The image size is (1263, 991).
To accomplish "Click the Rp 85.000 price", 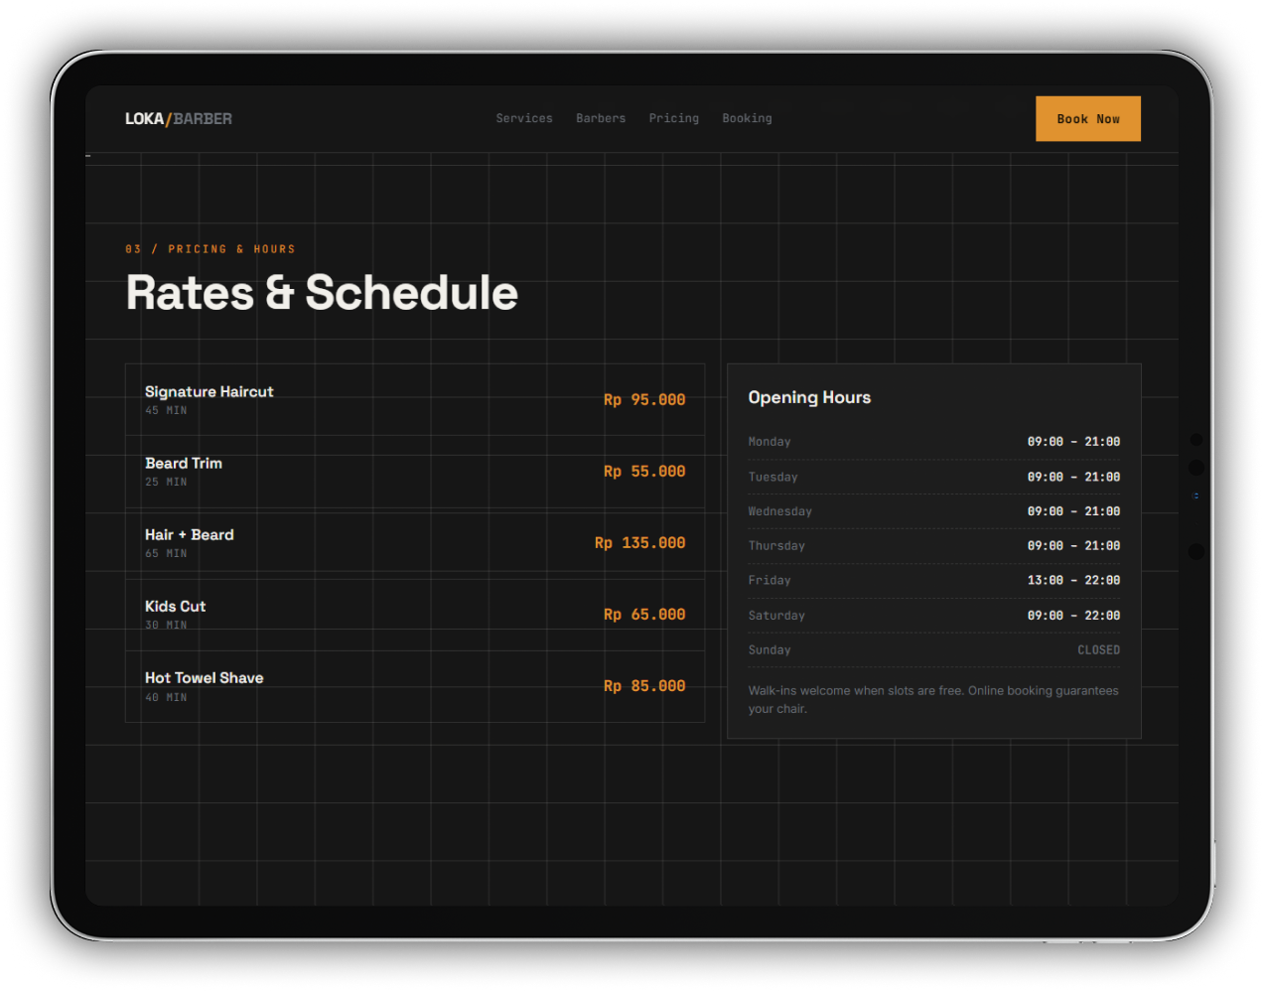I will 644,685.
